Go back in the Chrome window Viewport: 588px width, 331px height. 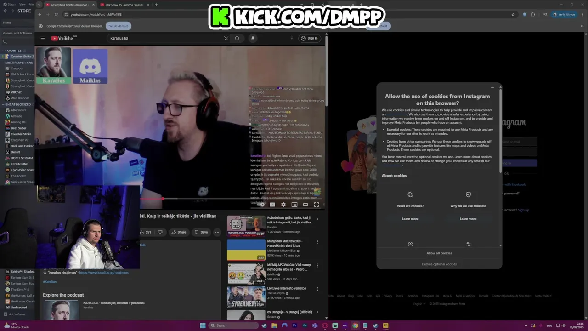40,14
